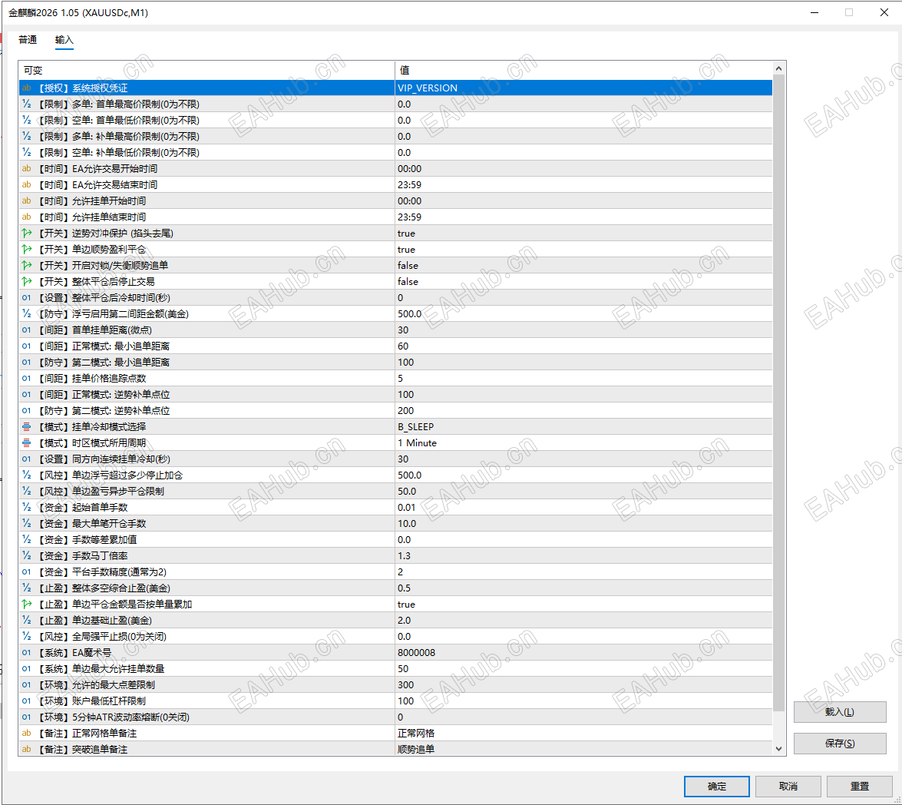The width and height of the screenshot is (902, 805).
Task: Click enum icon beside 时区模式所用周期
Action: tap(26, 443)
